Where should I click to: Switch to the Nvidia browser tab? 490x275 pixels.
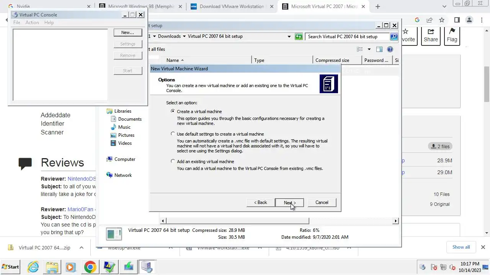(50, 6)
